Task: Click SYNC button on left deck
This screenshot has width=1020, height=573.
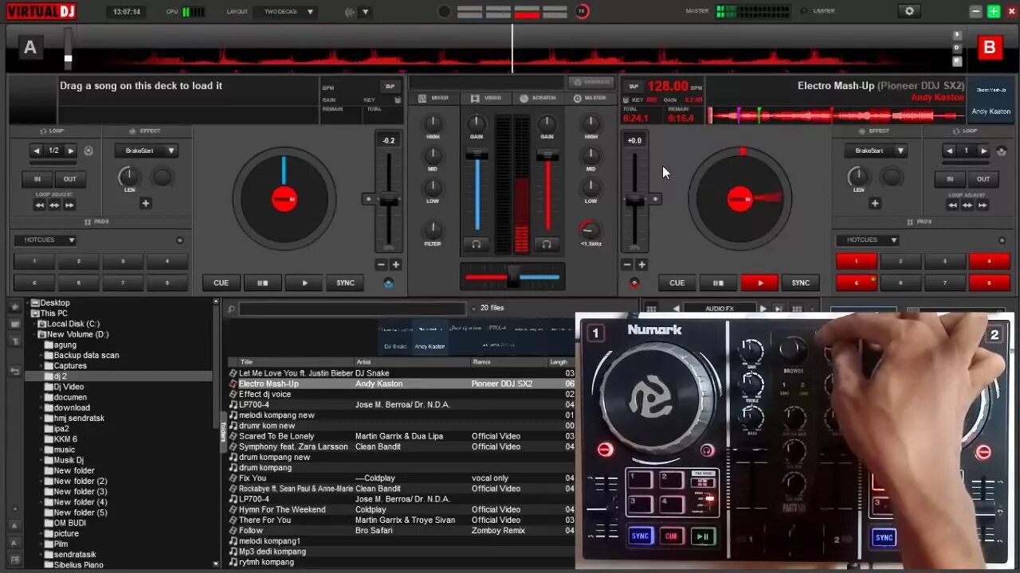Action: coord(345,283)
